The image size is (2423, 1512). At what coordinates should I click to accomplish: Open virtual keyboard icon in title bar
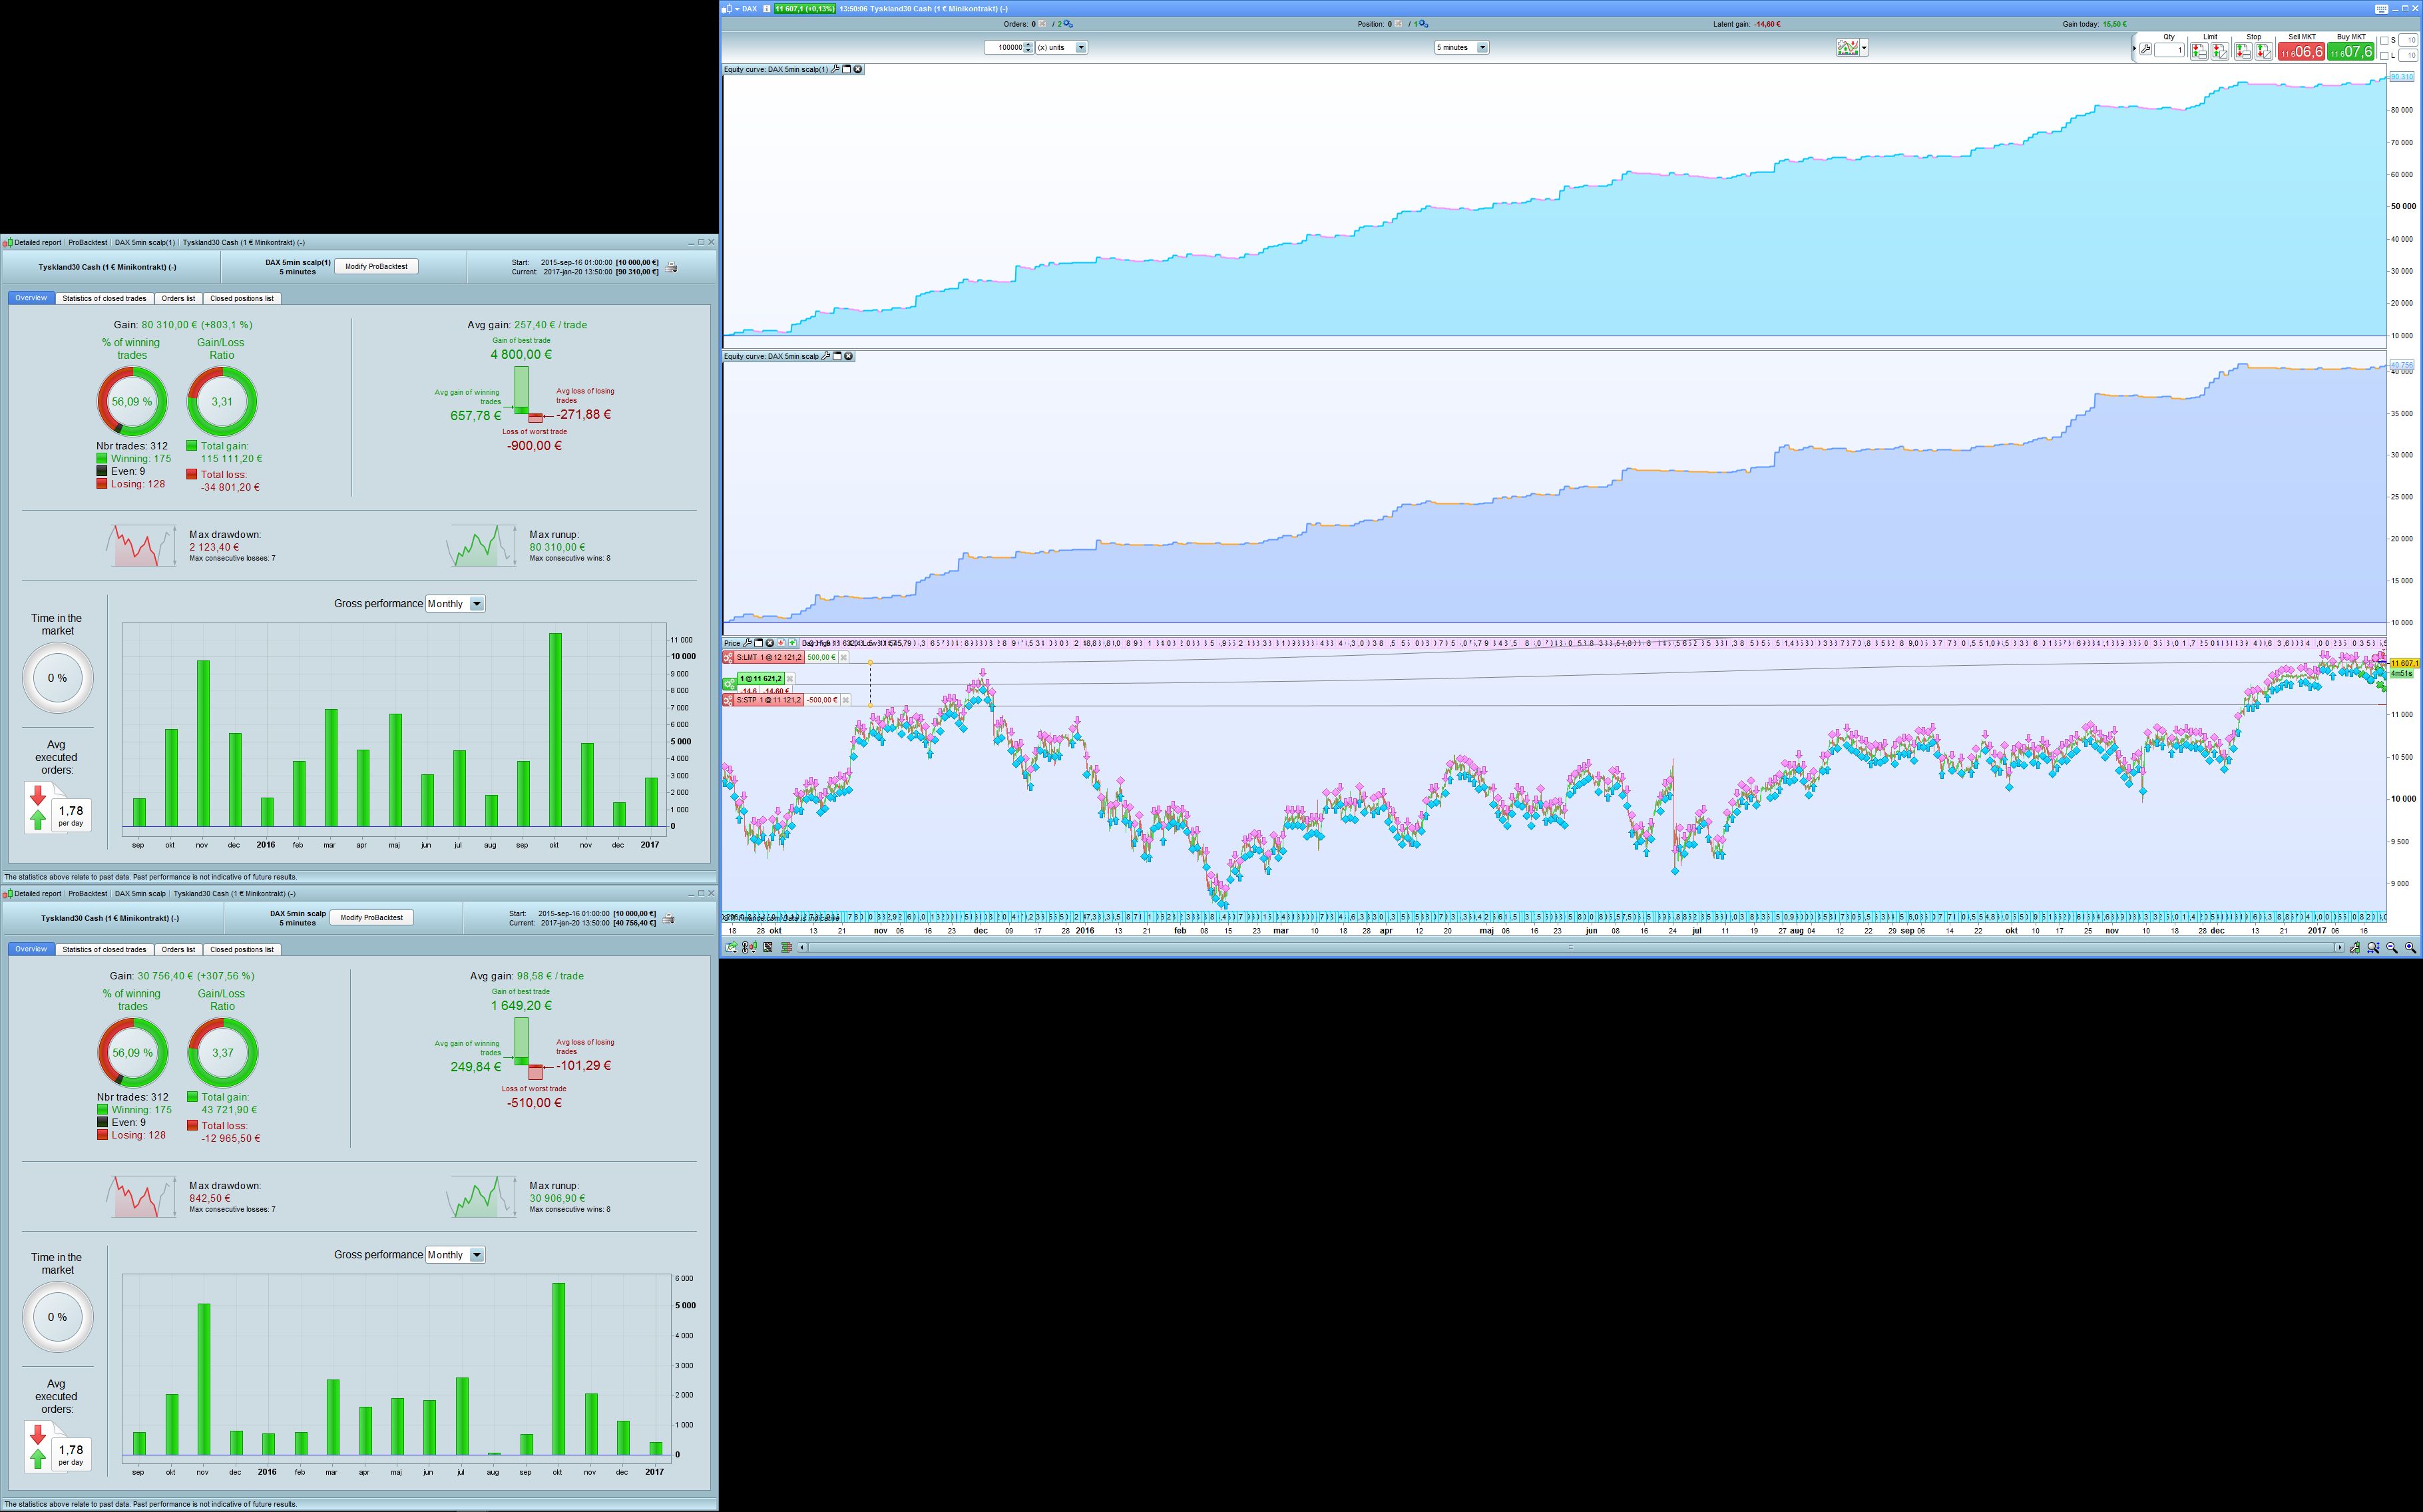point(2381,8)
